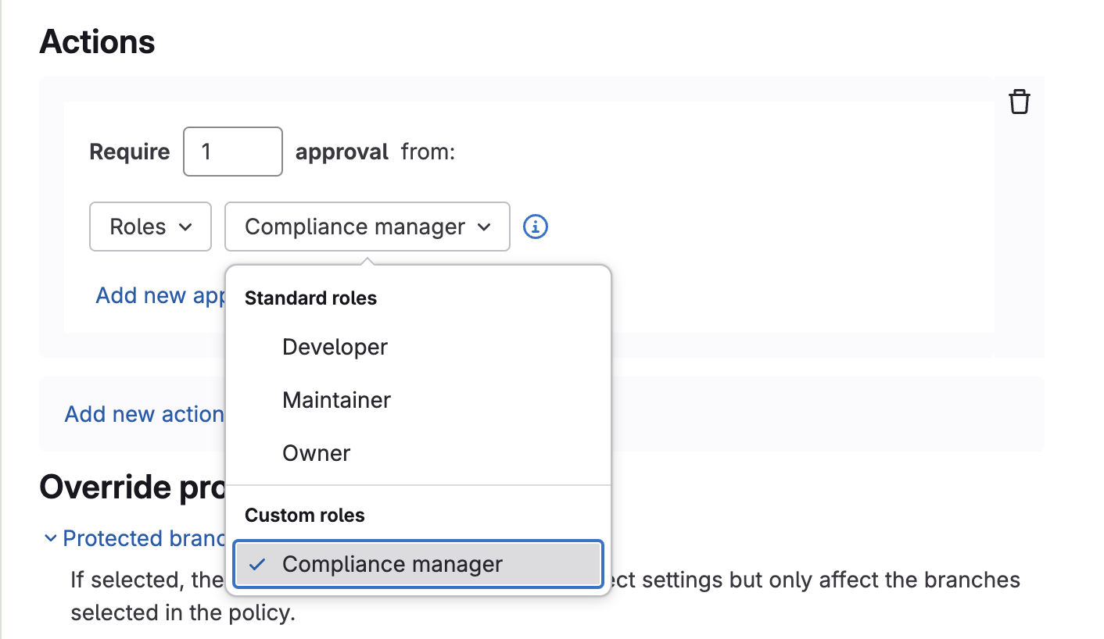Screen dimensions: 1104x639
Task: Delete this approval action via trash icon
Action: coord(1019,101)
